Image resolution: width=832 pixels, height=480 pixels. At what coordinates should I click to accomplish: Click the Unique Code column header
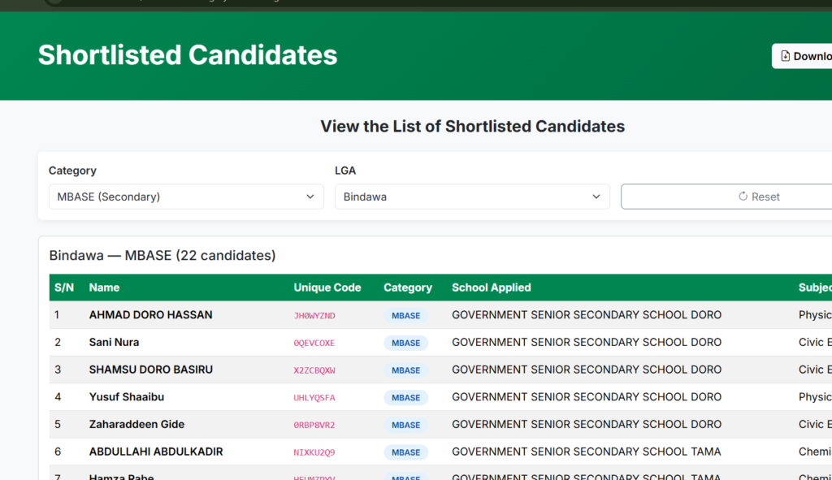click(x=327, y=288)
